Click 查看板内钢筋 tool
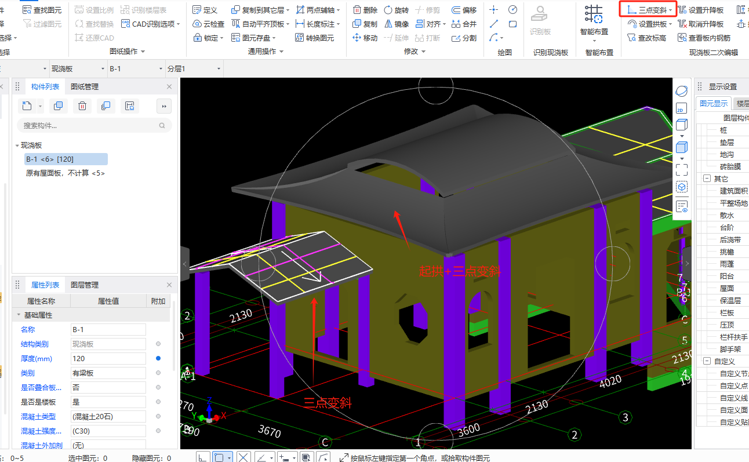 [x=704, y=38]
